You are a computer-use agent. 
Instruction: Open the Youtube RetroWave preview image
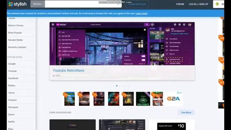(122, 44)
